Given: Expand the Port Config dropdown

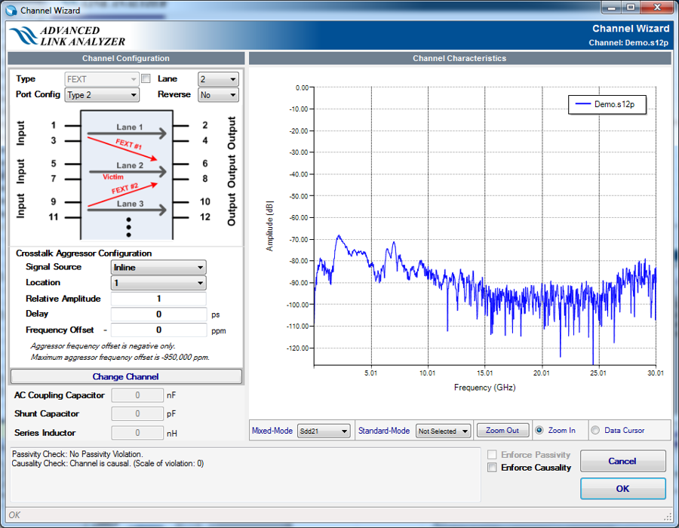Looking at the screenshot, I should [102, 95].
